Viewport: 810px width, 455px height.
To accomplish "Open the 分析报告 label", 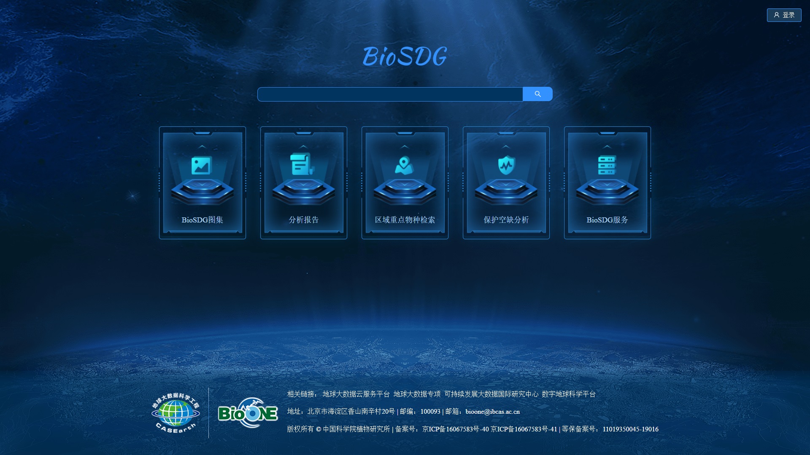I will (x=304, y=220).
